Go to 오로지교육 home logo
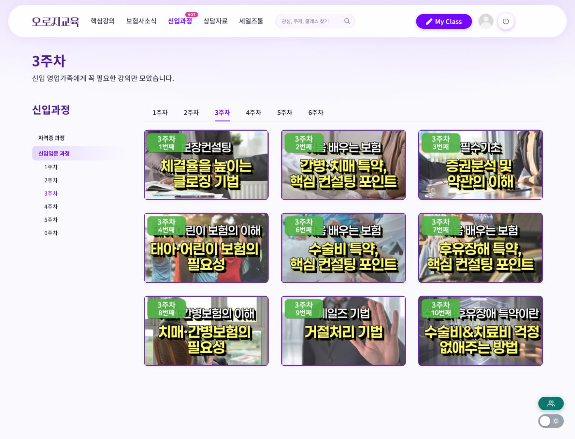575x439 pixels. point(55,21)
